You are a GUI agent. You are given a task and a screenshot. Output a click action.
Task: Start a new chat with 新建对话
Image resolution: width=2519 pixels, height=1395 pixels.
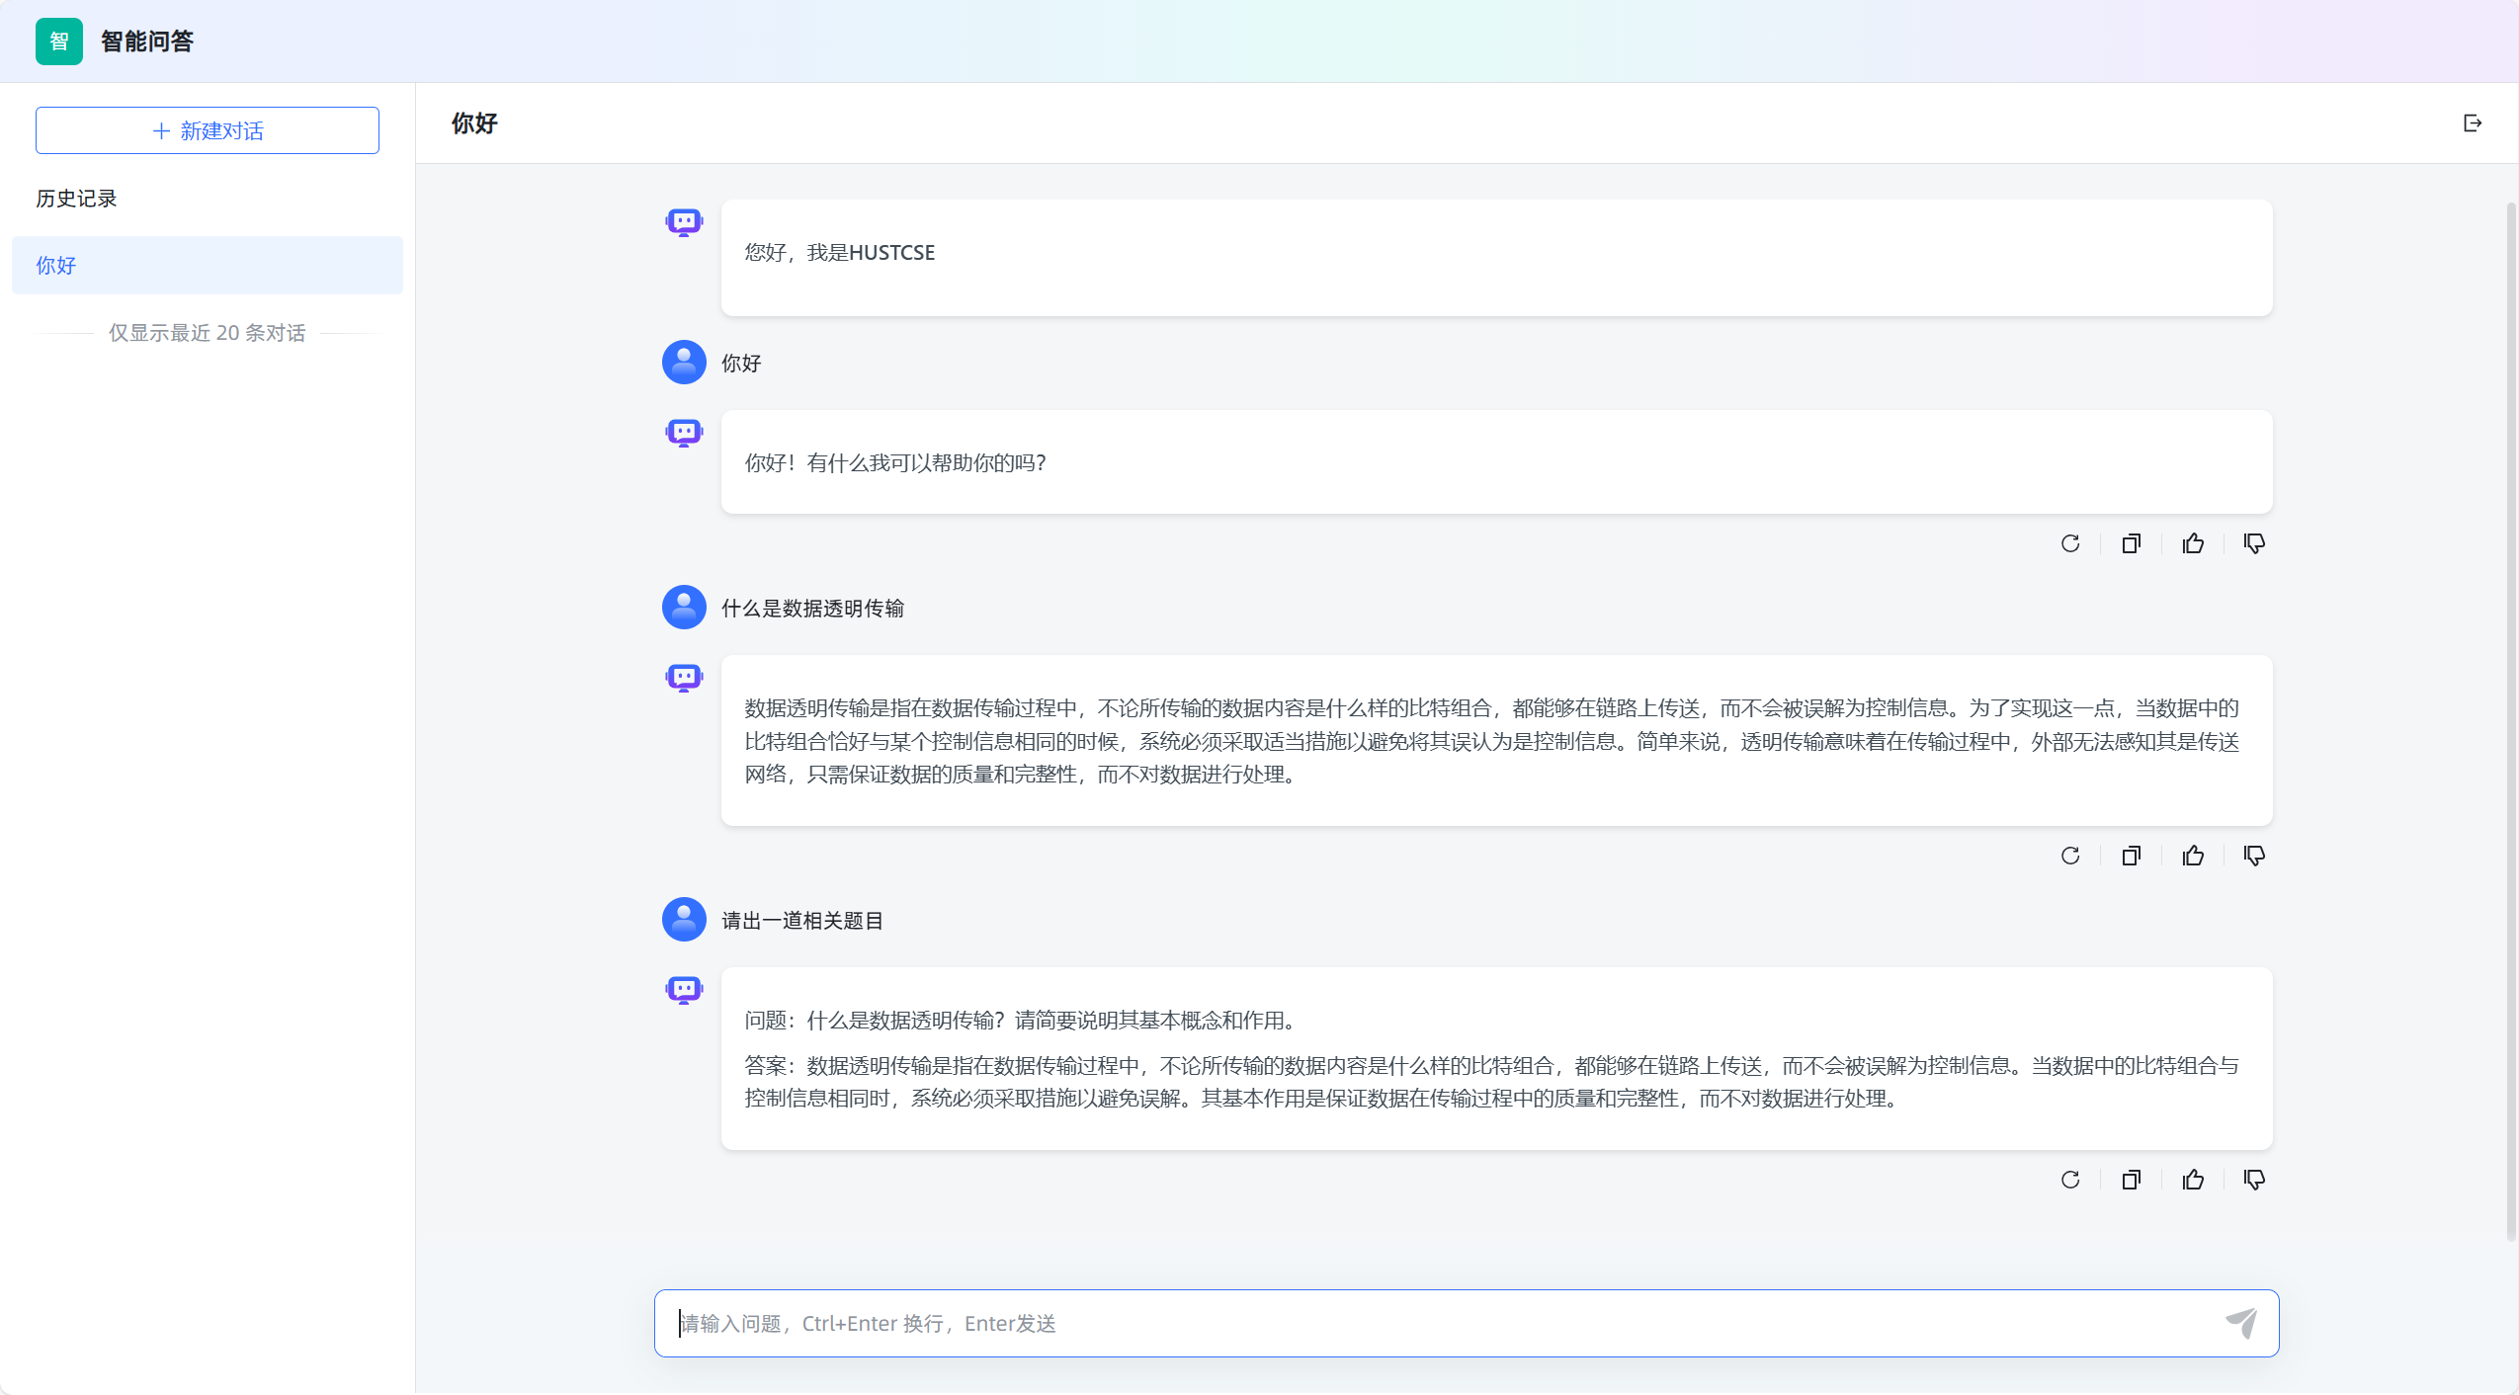(x=208, y=130)
